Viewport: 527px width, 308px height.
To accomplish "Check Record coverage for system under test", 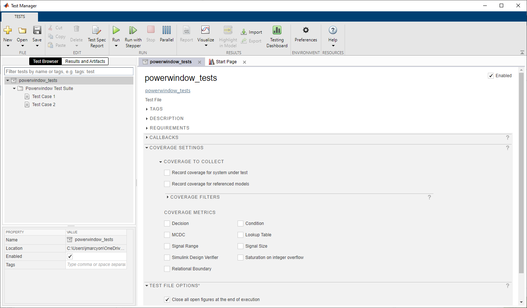I will click(x=167, y=173).
